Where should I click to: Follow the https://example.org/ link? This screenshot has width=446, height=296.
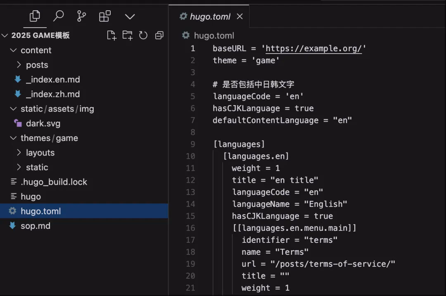click(313, 49)
